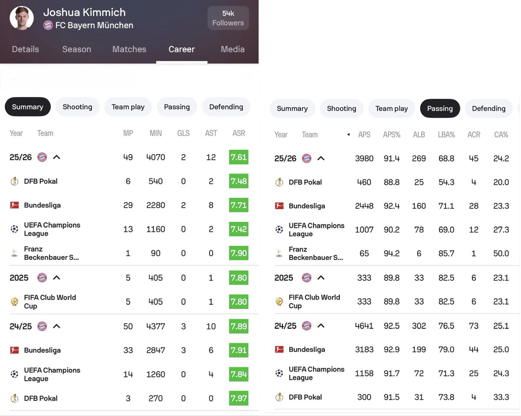Click Champions League icon under 25/26, right panel
The height and width of the screenshot is (416, 521).
click(279, 229)
